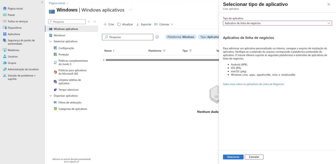
Task: Click the info icon beside search
Action: tap(157, 37)
